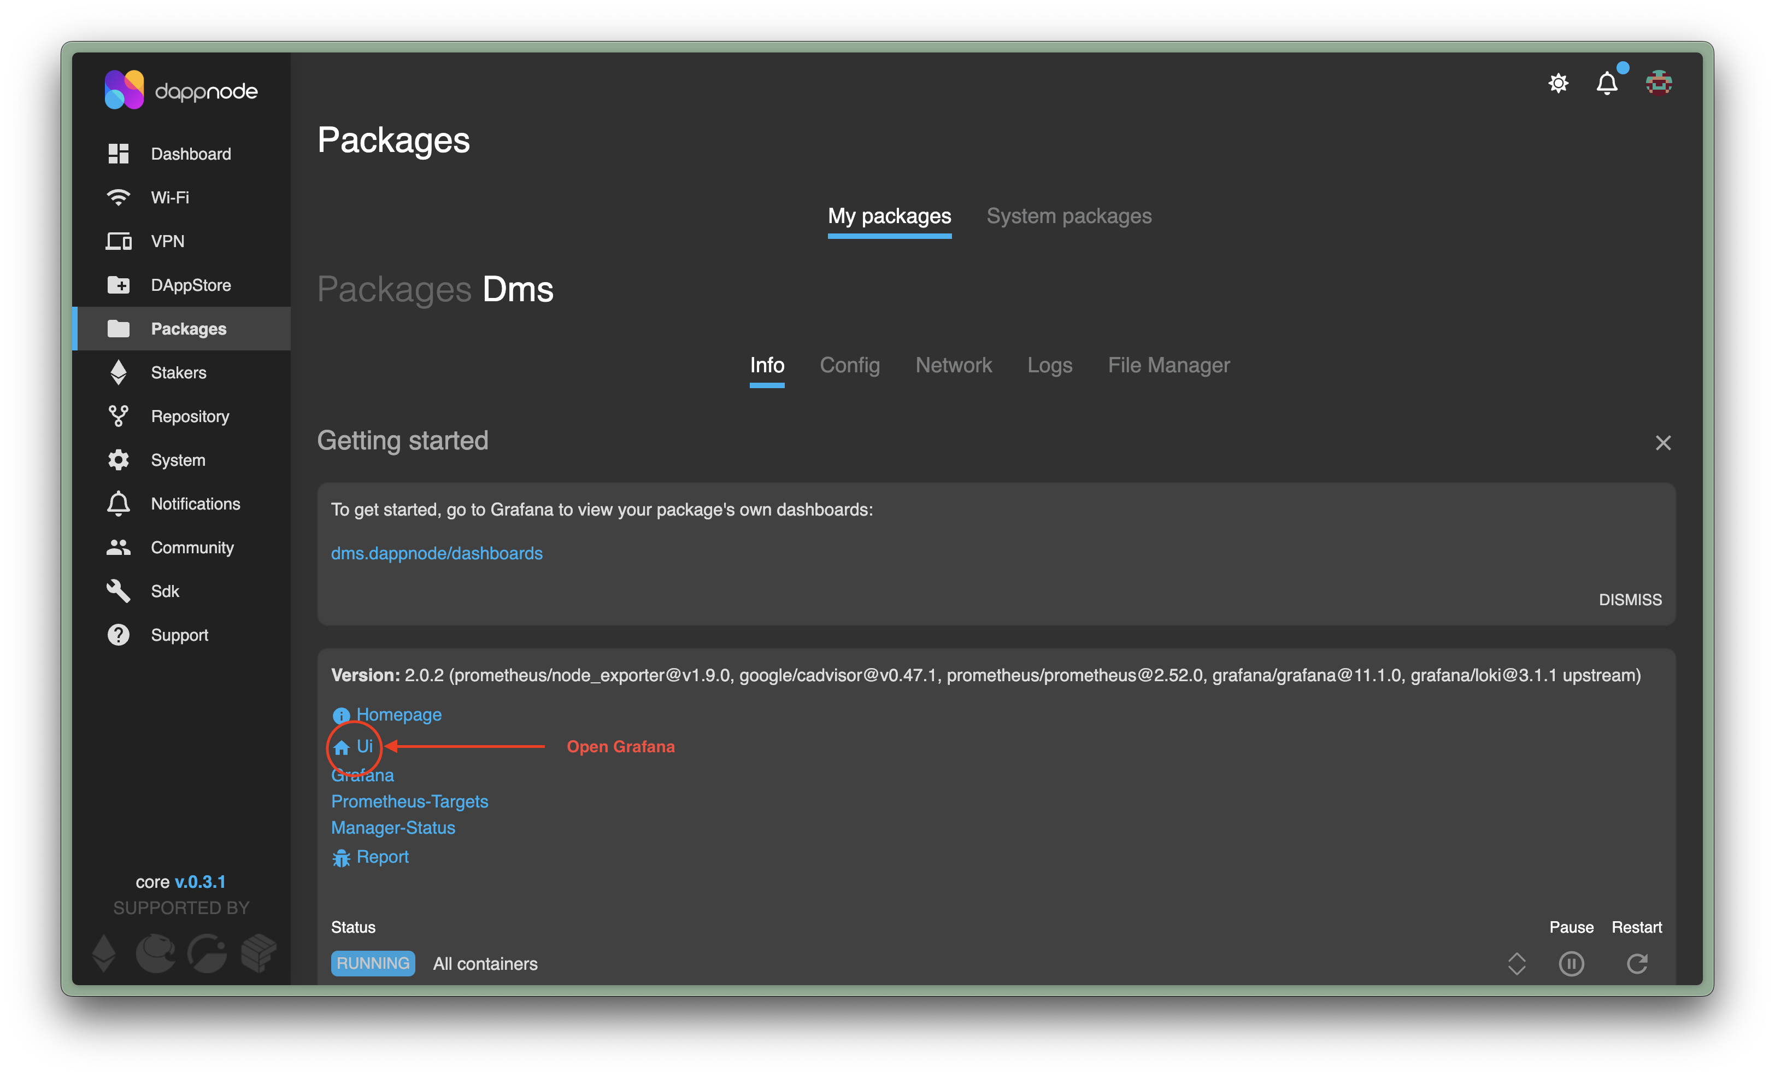Open the Homepage link
The width and height of the screenshot is (1775, 1077).
(399, 715)
